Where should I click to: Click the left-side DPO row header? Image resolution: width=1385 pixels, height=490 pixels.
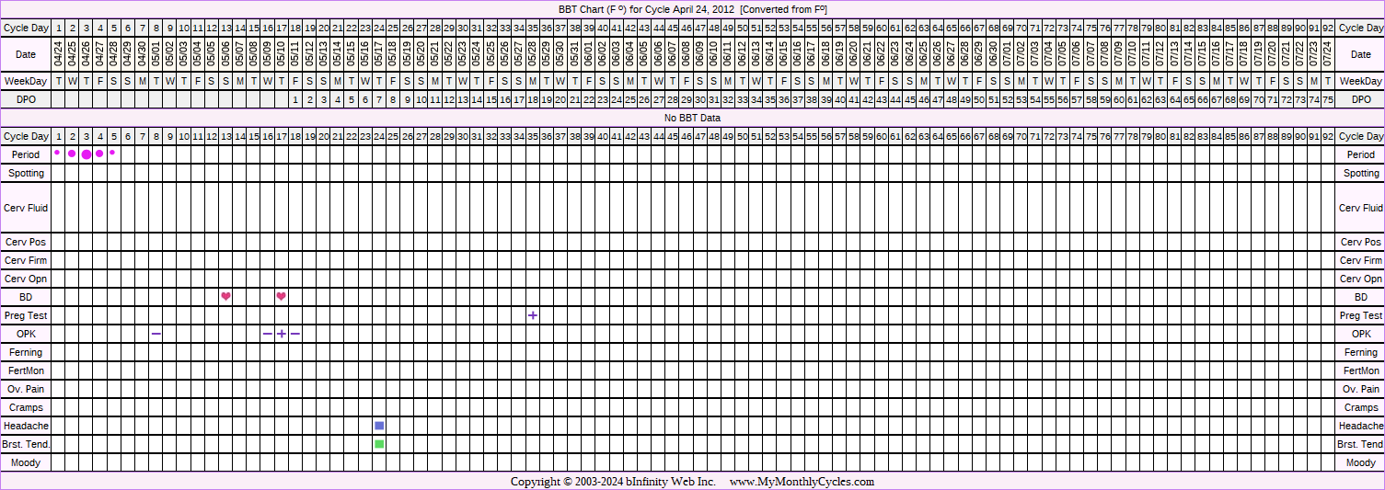26,99
